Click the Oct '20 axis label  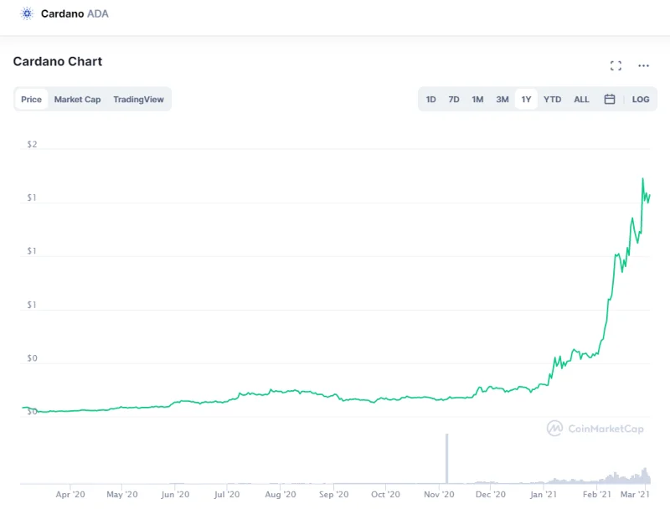click(x=385, y=495)
